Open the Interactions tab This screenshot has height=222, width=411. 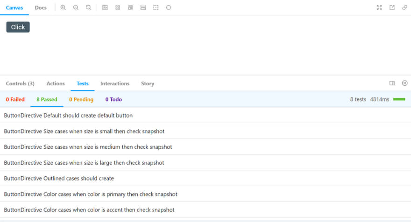coord(115,83)
